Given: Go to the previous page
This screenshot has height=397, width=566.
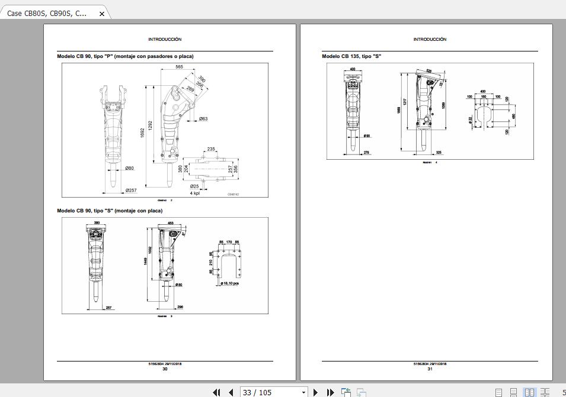Looking at the screenshot, I should (x=231, y=392).
